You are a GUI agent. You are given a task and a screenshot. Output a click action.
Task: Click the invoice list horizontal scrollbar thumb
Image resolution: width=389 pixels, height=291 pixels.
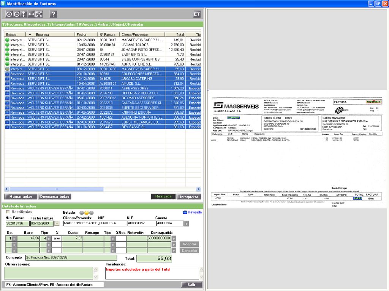[x=57, y=189]
